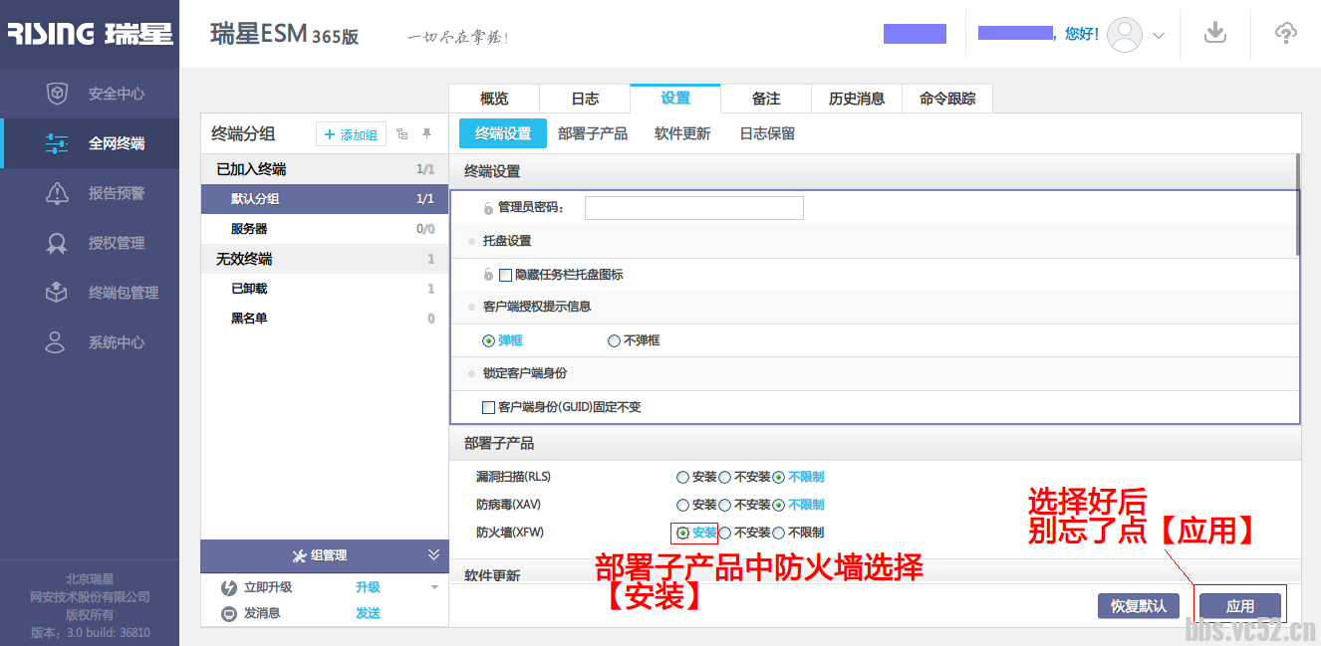1321x646 pixels.
Task: Enable 客户端身份(GUID)固定不变 checkbox
Action: 488,407
